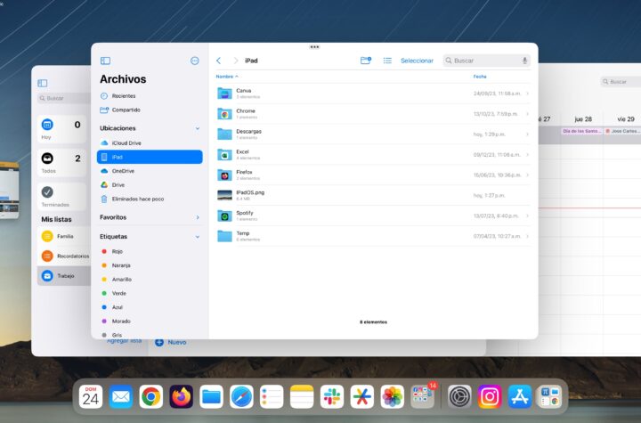Tap the multitasking three-dots handle
This screenshot has width=641, height=423.
click(314, 46)
